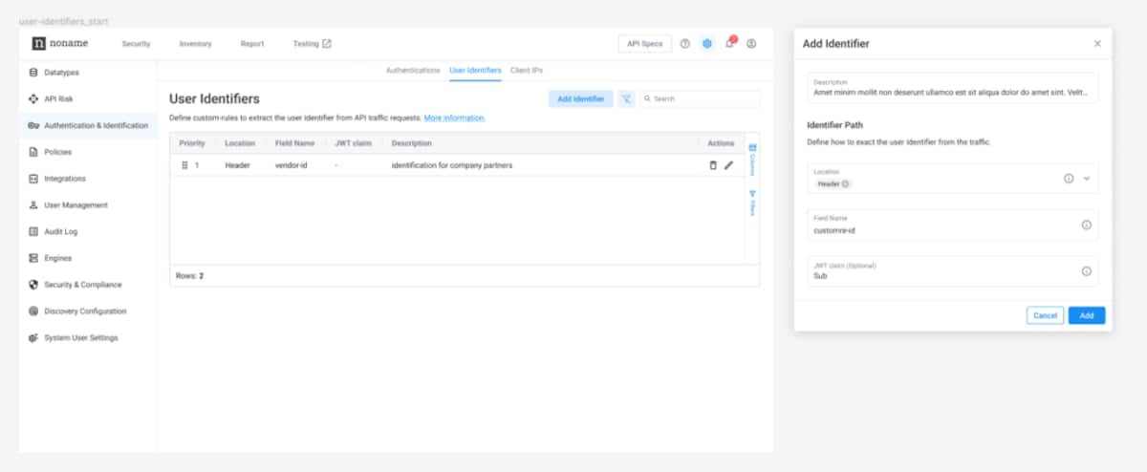Clear filters icon beside Add Identifier
The image size is (1147, 472).
tap(626, 98)
